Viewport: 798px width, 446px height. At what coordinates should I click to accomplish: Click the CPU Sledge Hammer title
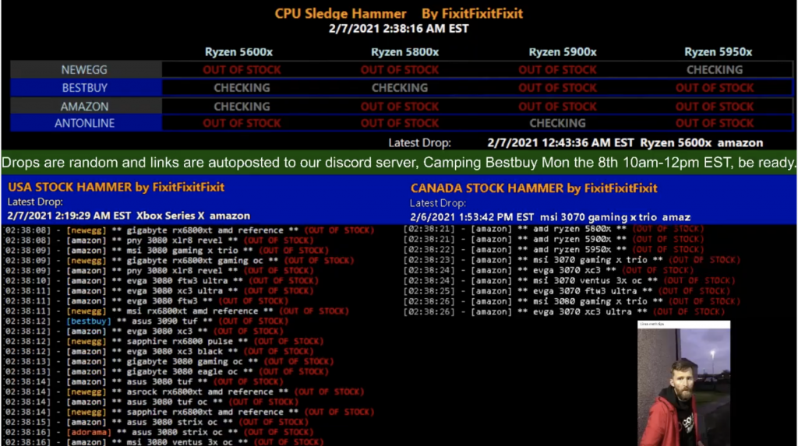341,14
